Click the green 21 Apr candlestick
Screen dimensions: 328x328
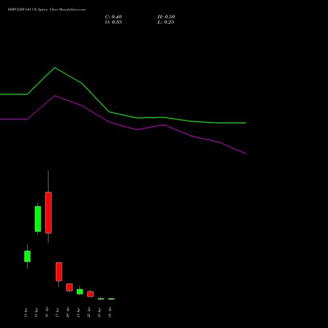80,292
